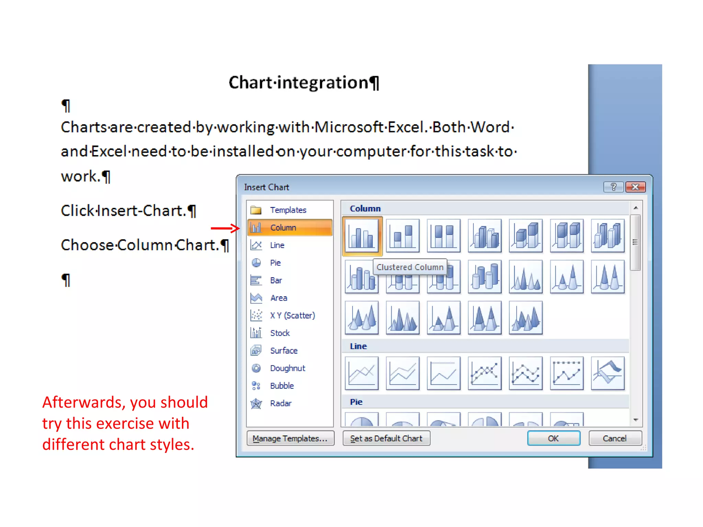The image size is (703, 527).
Task: Pick the Line with Markers thumbnail
Action: (x=485, y=373)
